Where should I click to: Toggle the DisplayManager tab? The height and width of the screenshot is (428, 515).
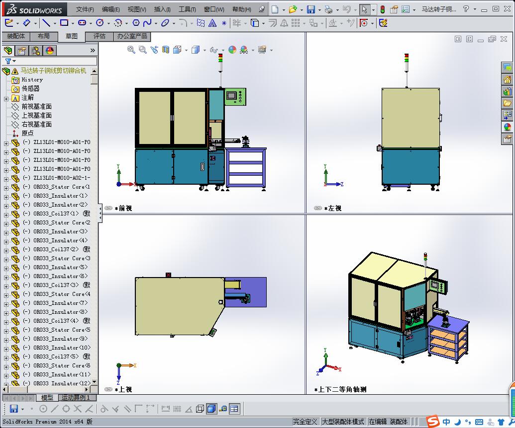point(50,51)
